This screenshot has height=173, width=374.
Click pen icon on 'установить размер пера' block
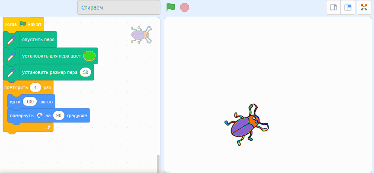[x=11, y=73]
